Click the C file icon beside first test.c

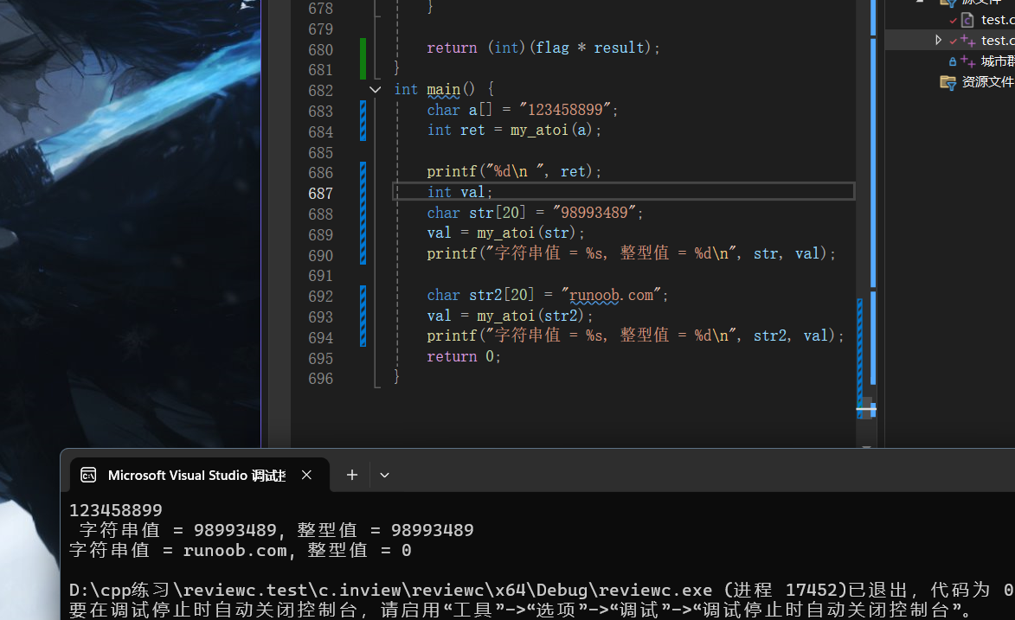[967, 20]
